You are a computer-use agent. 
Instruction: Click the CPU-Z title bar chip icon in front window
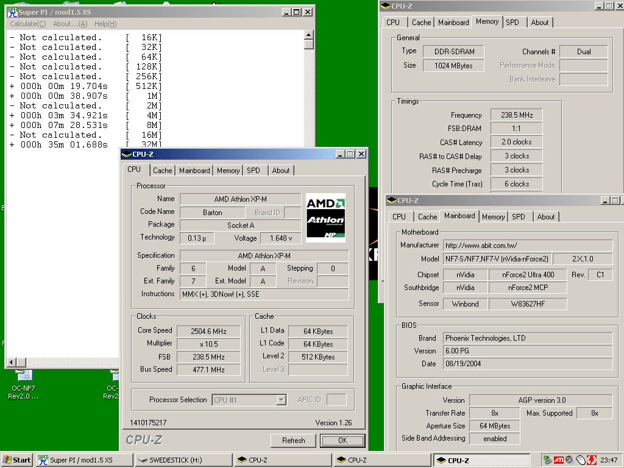coord(126,154)
